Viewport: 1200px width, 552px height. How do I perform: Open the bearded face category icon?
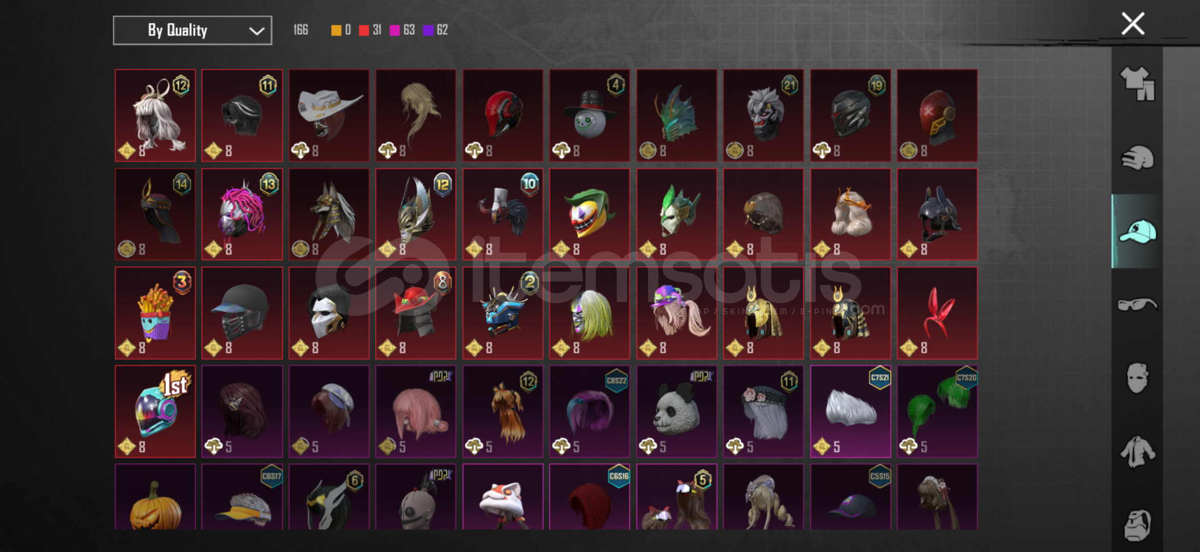tap(1137, 525)
